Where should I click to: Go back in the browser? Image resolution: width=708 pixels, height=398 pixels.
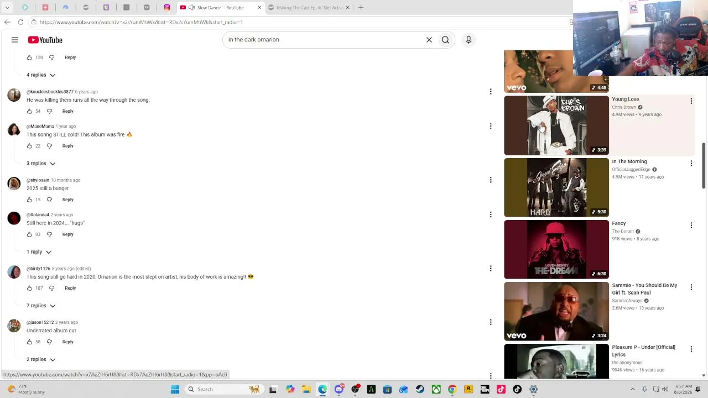(7, 22)
